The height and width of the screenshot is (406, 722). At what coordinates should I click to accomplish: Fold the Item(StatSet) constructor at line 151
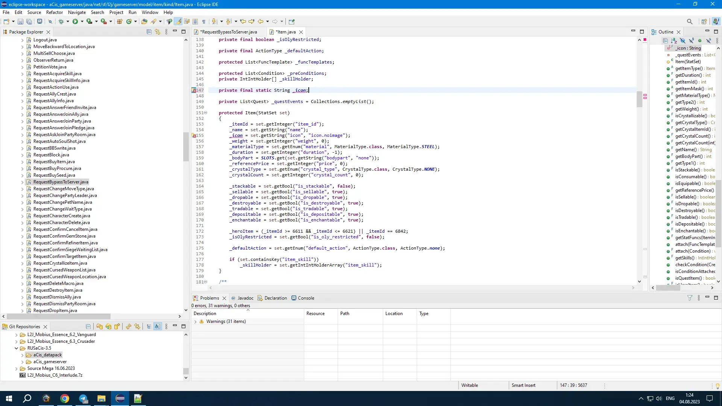(206, 113)
